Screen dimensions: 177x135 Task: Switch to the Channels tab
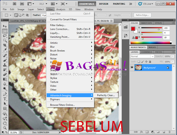pyautogui.click(x=147, y=52)
